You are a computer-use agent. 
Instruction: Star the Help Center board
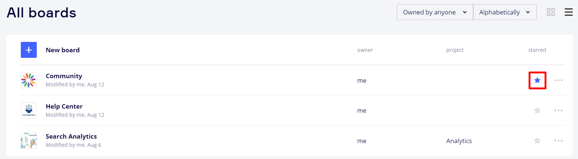pos(537,110)
